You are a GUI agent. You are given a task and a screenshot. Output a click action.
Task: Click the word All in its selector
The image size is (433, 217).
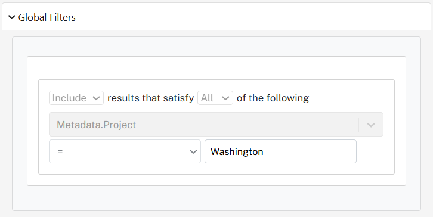(207, 98)
